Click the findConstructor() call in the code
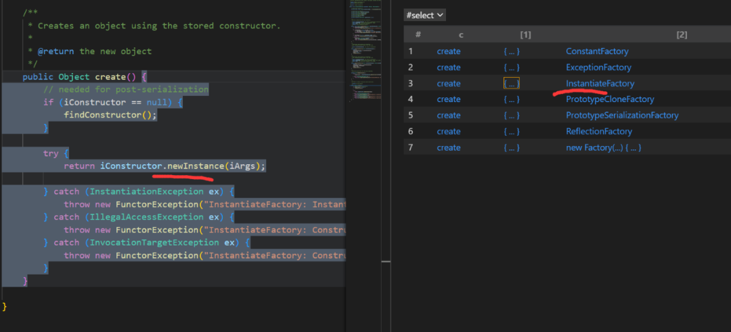 coord(110,115)
